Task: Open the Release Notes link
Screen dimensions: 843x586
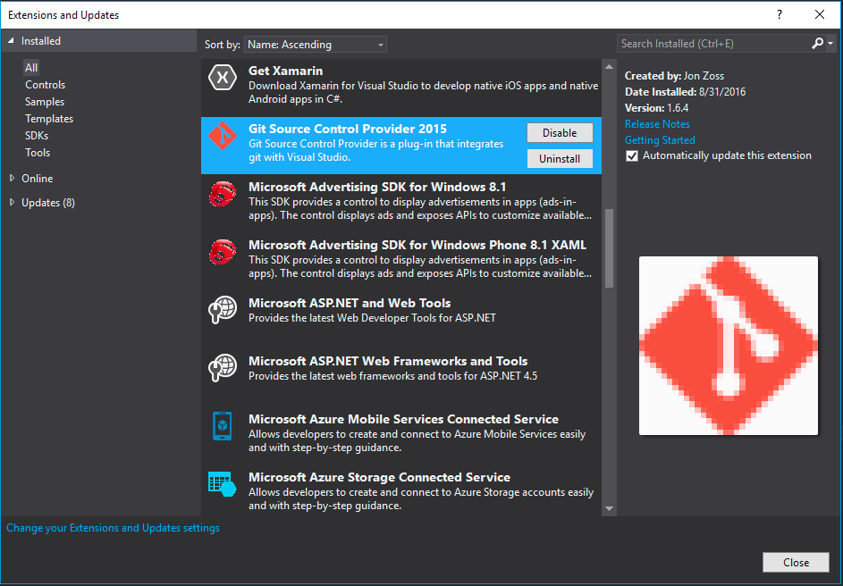Action: click(657, 123)
